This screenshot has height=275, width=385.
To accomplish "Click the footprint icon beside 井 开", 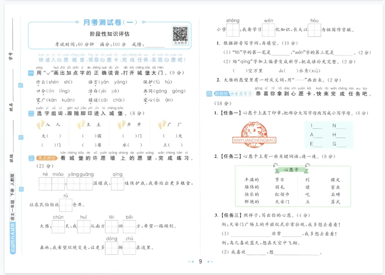I will click(x=121, y=124).
